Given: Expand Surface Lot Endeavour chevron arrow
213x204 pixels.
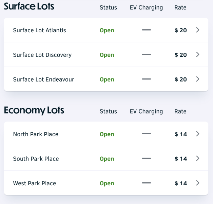Looking at the screenshot, I should click(x=198, y=79).
